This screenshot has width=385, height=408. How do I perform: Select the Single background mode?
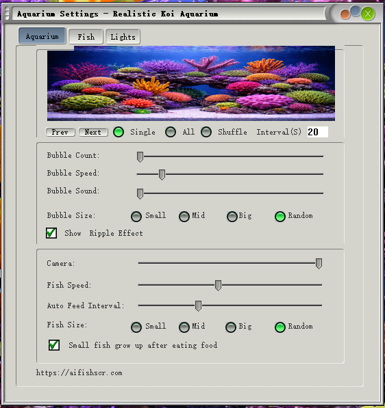point(119,132)
